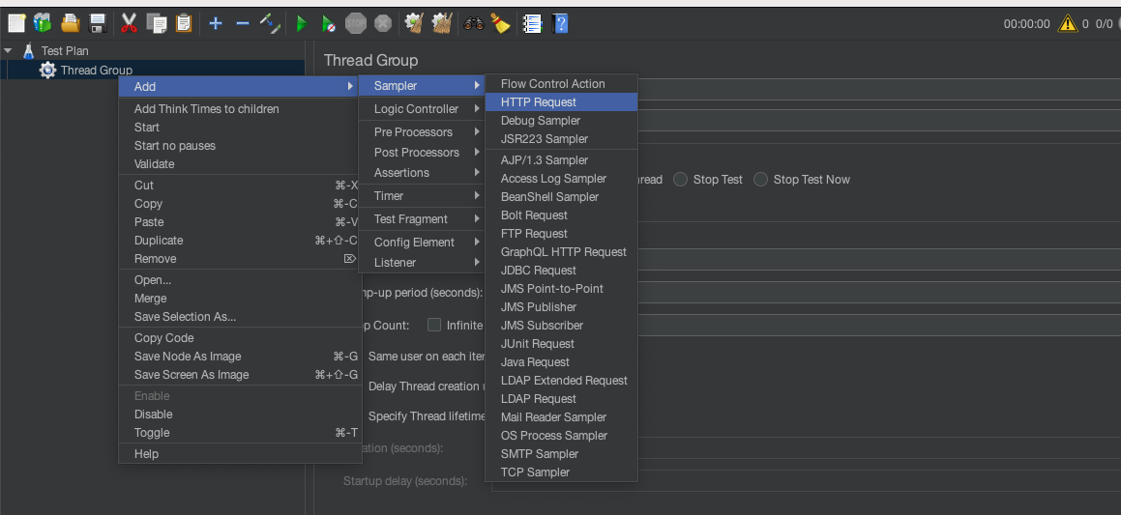Select the Test Plan tree row

tap(152, 50)
